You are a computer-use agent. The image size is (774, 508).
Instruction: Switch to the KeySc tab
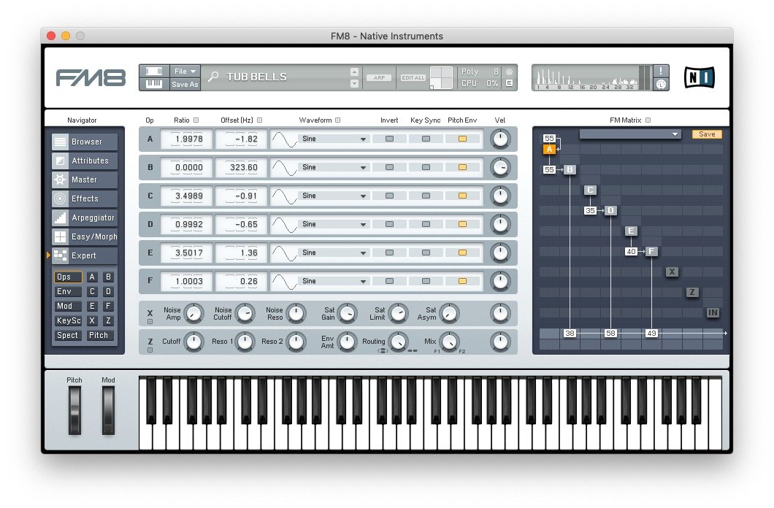click(68, 320)
